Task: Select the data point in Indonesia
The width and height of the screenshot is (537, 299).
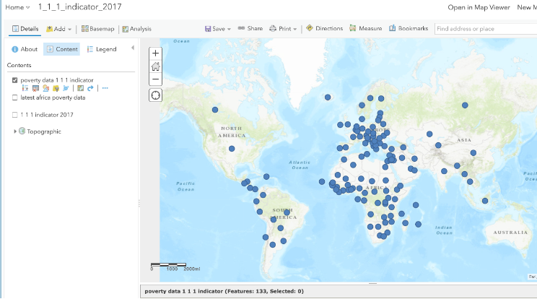Action: pyautogui.click(x=485, y=201)
